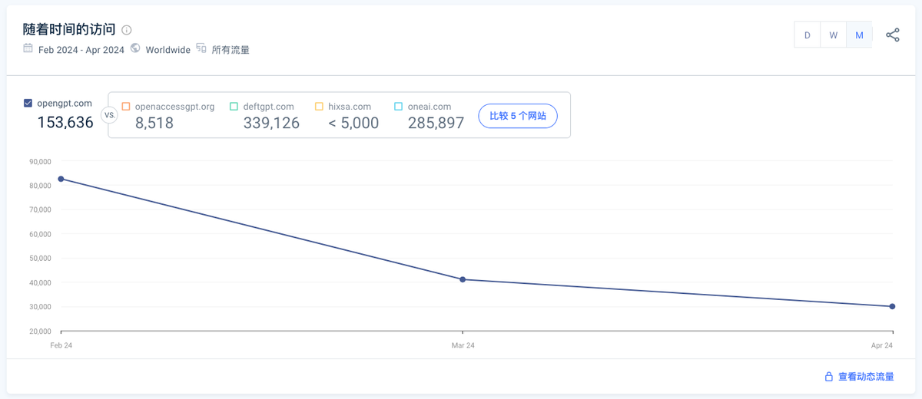This screenshot has height=399, width=922.
Task: Enable the deftgpt.com checkbox
Action: (x=234, y=107)
